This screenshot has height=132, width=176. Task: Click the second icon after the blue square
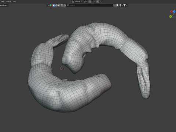click(59, 5)
